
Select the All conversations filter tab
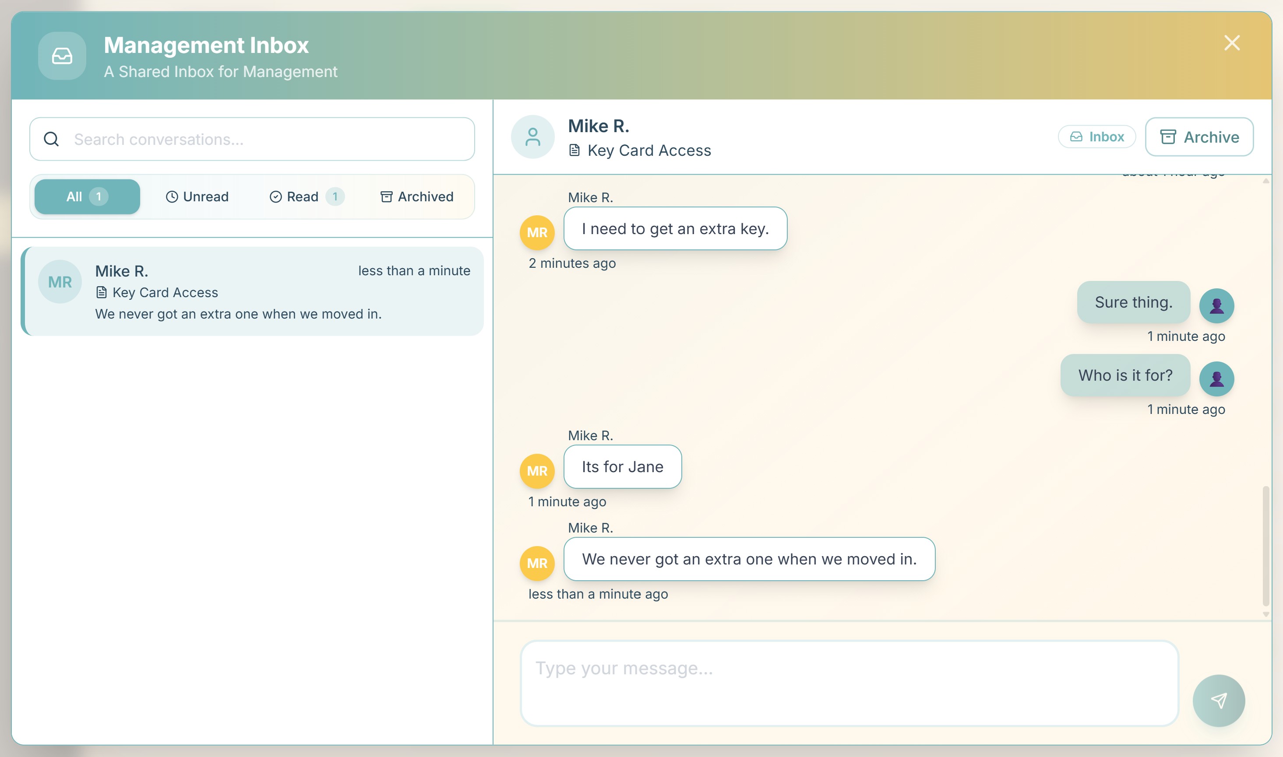(x=87, y=196)
